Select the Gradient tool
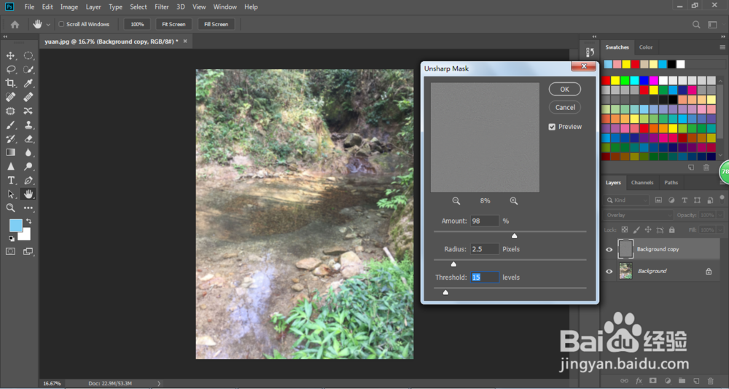Screen dimensions: 729x389 click(x=10, y=152)
